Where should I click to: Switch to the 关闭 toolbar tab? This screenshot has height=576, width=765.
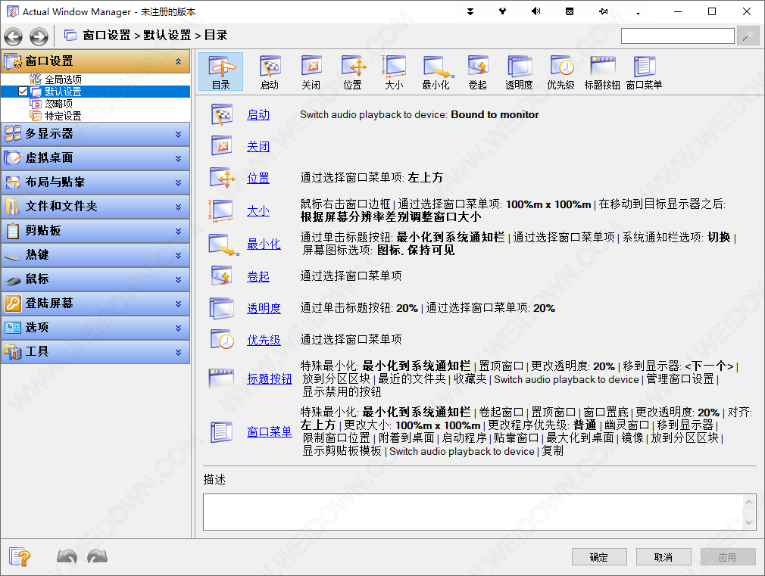311,72
